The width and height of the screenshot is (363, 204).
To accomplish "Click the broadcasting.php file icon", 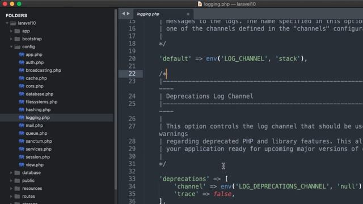I will (22, 70).
